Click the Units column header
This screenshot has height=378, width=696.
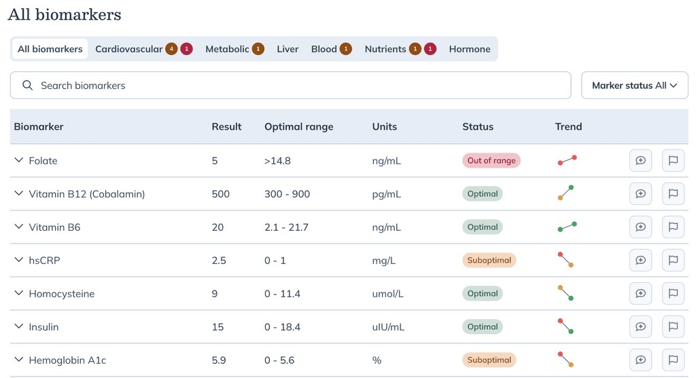(385, 127)
